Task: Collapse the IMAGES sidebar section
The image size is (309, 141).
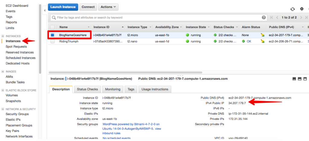Action: point(3,71)
